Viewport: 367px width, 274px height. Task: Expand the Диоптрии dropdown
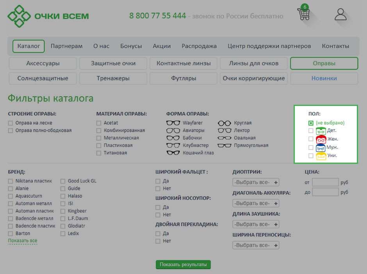[256, 183]
